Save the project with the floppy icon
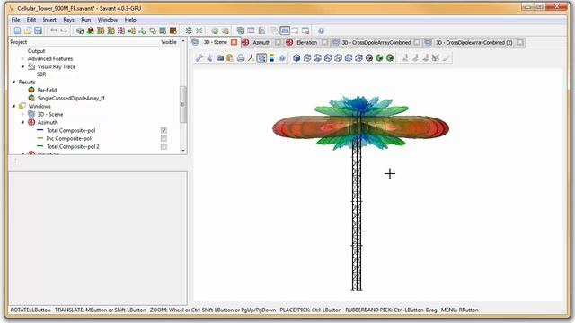 (38, 31)
